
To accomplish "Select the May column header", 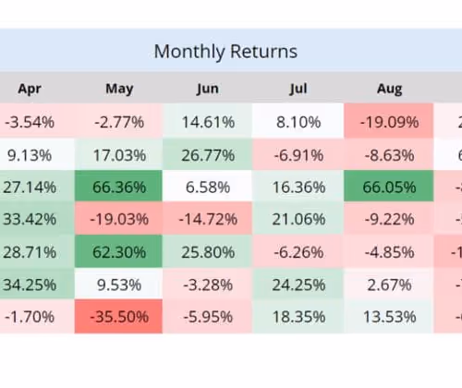I will click(x=119, y=89).
